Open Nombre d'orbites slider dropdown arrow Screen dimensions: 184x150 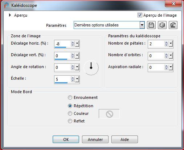click(171, 56)
